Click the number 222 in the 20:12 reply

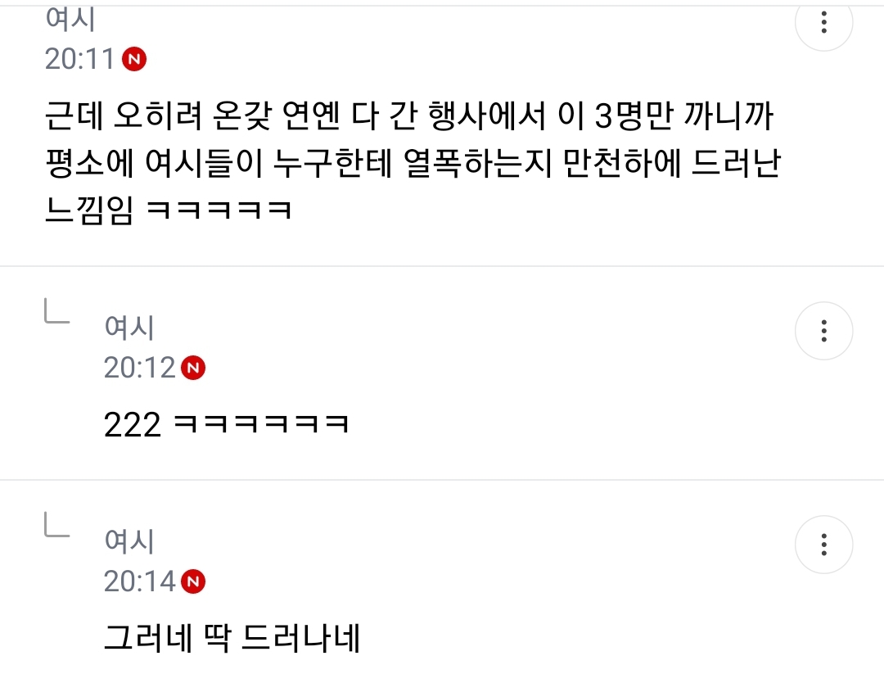click(x=133, y=425)
